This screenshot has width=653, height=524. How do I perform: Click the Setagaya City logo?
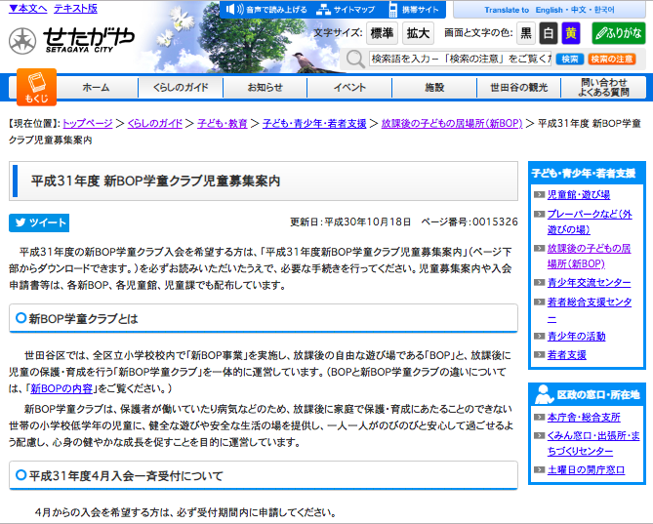[70, 41]
